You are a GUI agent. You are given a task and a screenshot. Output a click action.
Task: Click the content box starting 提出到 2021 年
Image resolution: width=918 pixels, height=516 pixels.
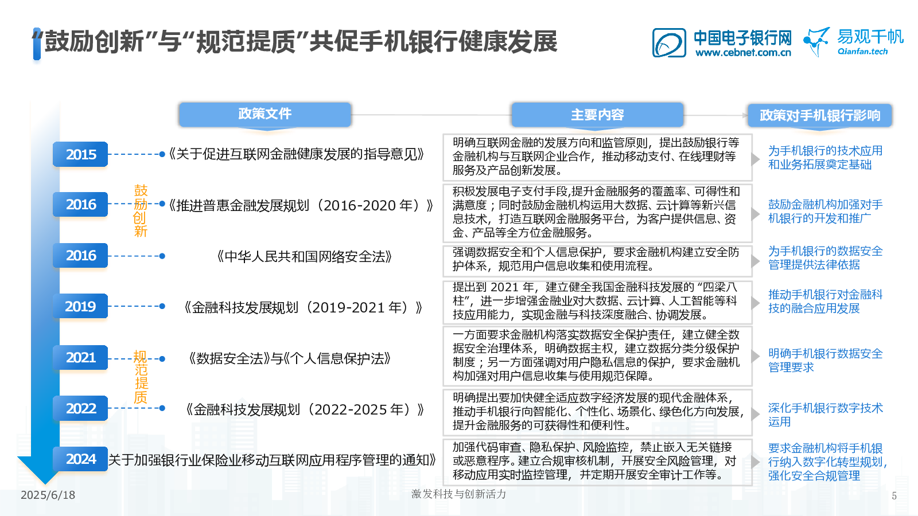[x=597, y=302]
